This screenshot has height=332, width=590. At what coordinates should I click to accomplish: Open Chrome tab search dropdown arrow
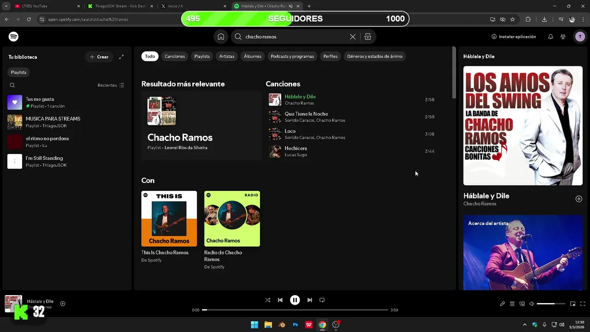[6, 6]
